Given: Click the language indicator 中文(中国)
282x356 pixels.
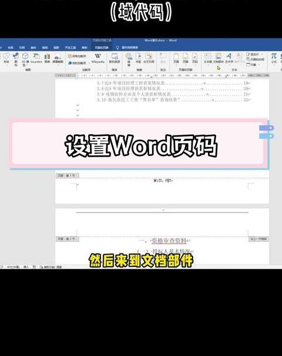Looking at the screenshot, I should pyautogui.click(x=13, y=267).
